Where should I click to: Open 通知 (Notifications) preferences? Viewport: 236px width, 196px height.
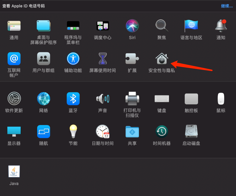(221, 26)
